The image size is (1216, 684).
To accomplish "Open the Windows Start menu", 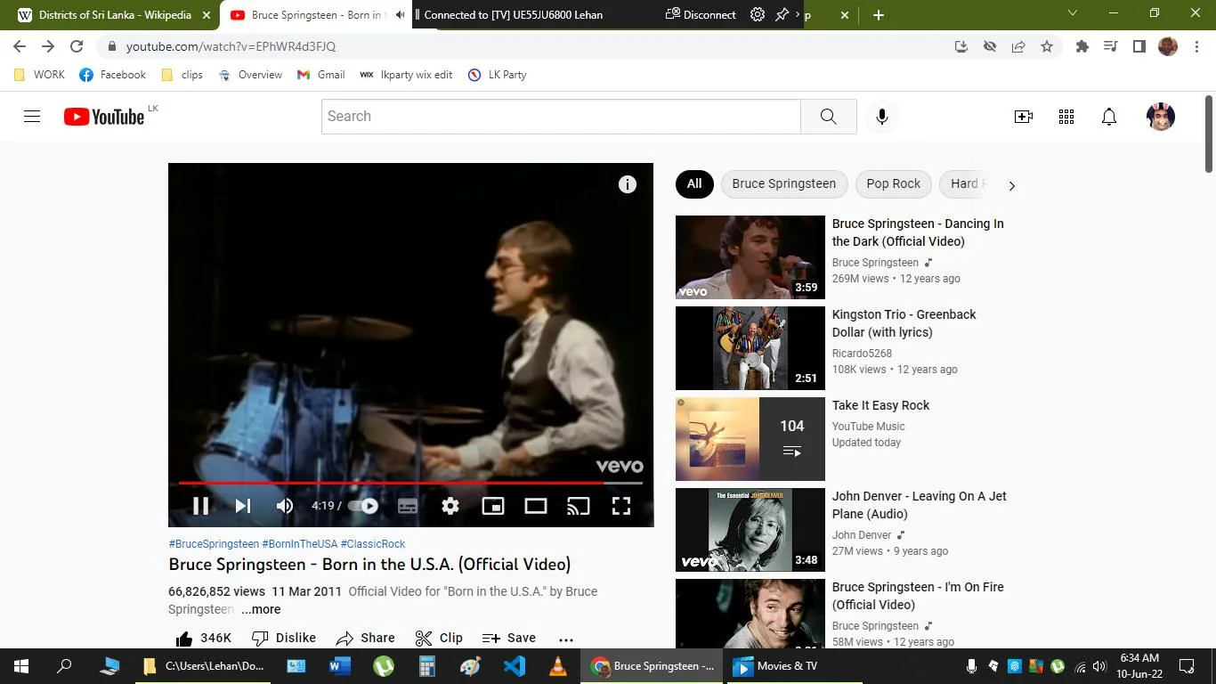I will tap(21, 666).
